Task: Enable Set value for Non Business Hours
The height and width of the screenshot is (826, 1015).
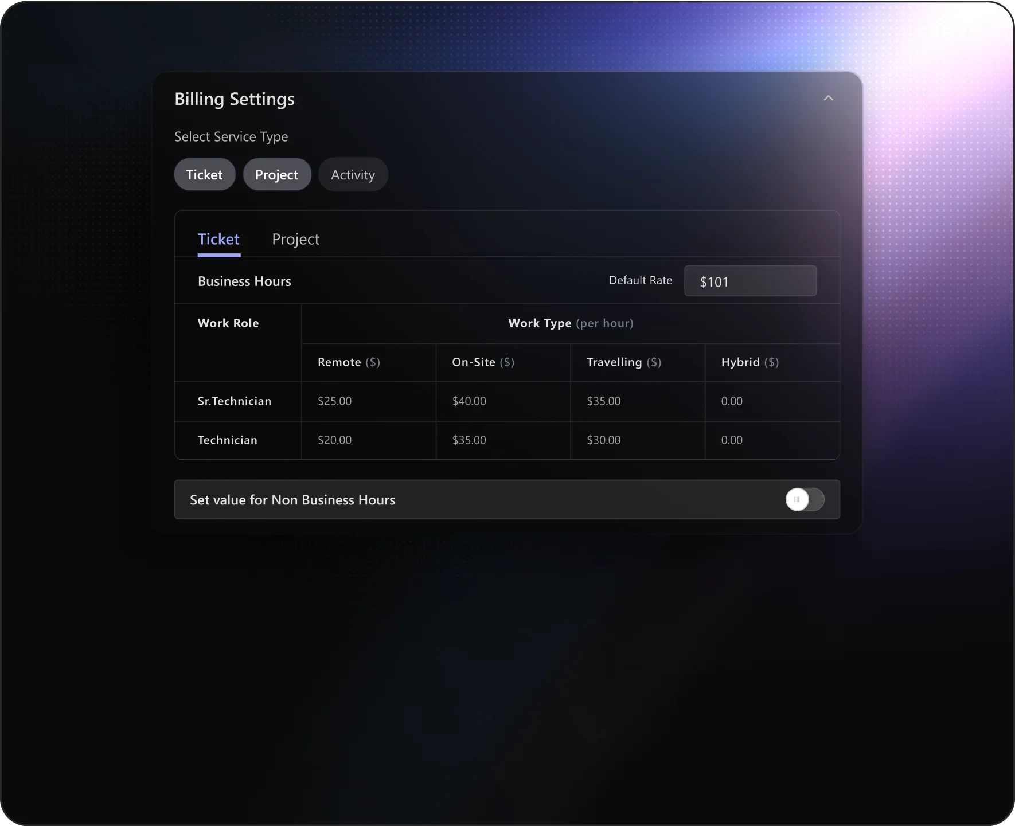Action: click(804, 499)
